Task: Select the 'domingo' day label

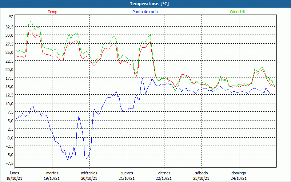Action: pos(239,173)
